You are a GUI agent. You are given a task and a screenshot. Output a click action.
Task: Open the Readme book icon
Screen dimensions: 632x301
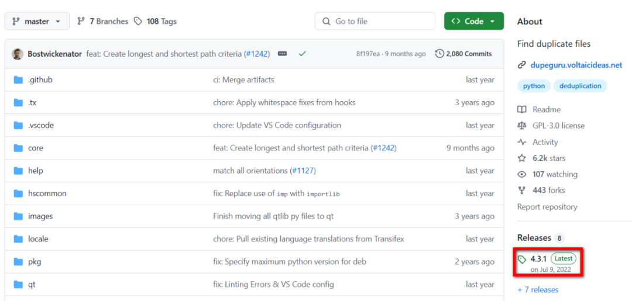pos(522,109)
